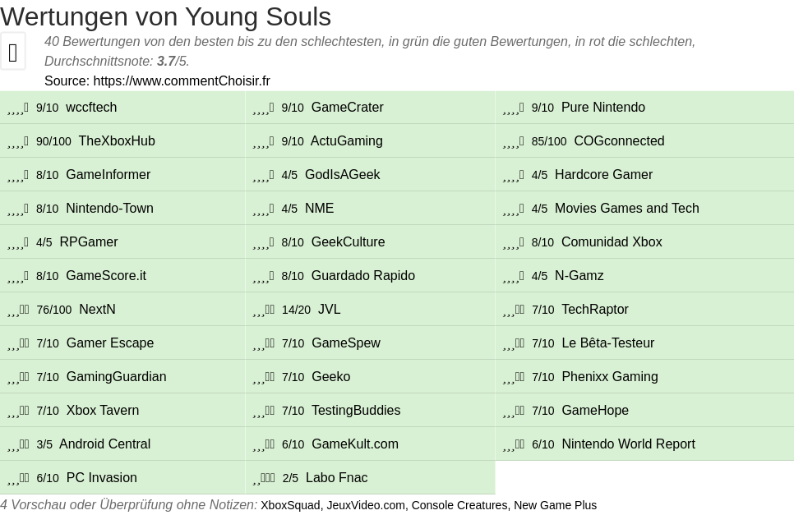Open the JeuxVideo.com preview link

[366, 505]
